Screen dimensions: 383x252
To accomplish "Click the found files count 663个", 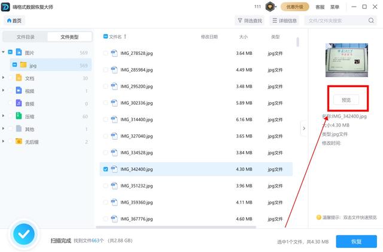I will 98,241.
